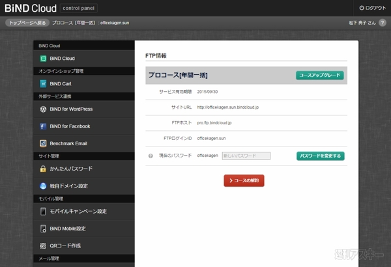This screenshot has width=391, height=267.
Task: Click the FTP host pro.ftp.bindcloud.jp
Action: coord(214,122)
